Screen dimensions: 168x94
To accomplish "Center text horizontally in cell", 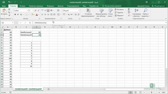I will (x=45, y=15).
